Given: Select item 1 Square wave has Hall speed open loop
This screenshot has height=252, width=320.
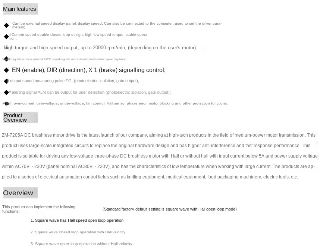Looking at the screenshot, I should pos(77,220).
